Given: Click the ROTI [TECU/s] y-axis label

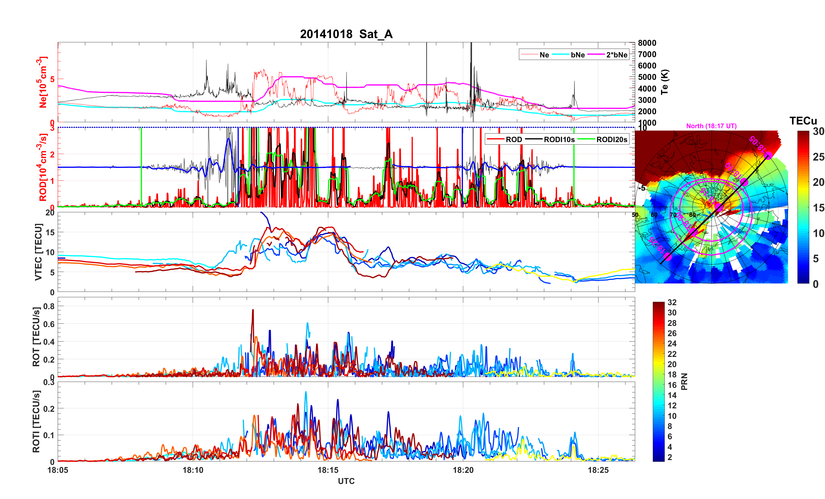Looking at the screenshot, I should [36, 421].
